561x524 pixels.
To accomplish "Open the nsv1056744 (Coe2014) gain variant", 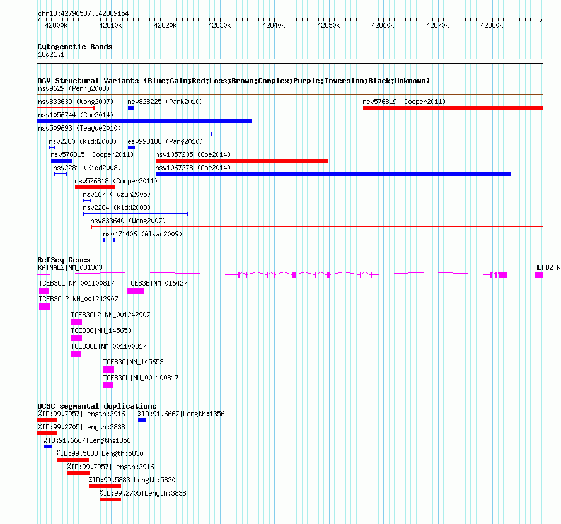I will pyautogui.click(x=144, y=121).
